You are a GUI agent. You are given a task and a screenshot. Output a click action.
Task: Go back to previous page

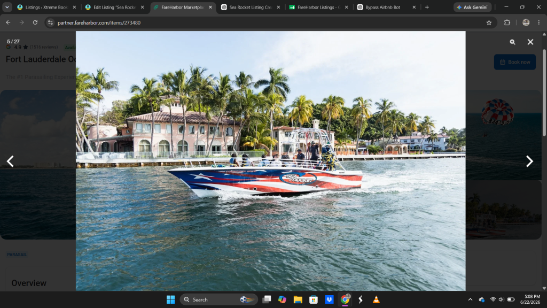[x=8, y=22]
